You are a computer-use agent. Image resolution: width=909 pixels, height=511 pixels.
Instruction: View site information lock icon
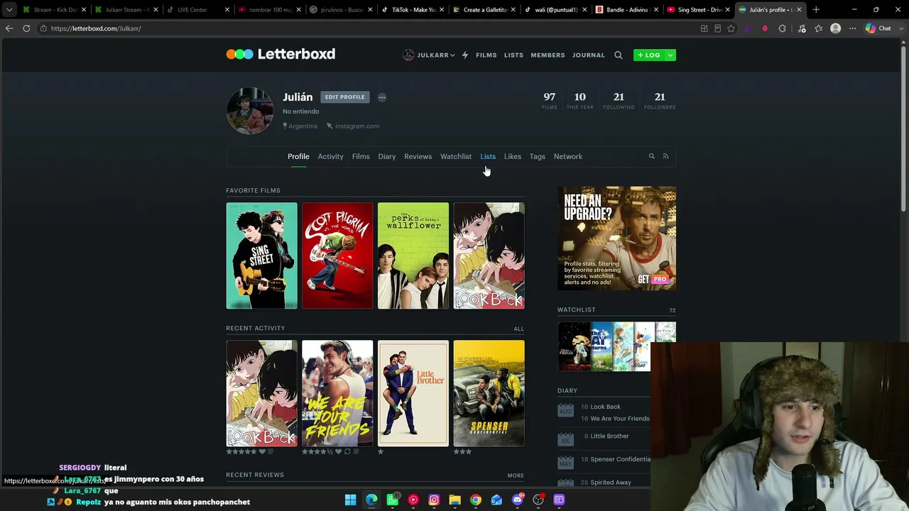point(43,28)
